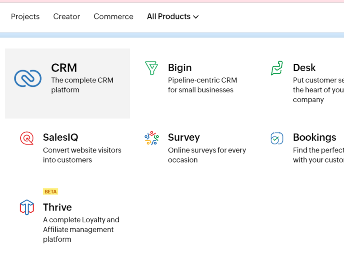Click the Bigin green funnel icon
Screen dimensions: 344x258
[151, 68]
